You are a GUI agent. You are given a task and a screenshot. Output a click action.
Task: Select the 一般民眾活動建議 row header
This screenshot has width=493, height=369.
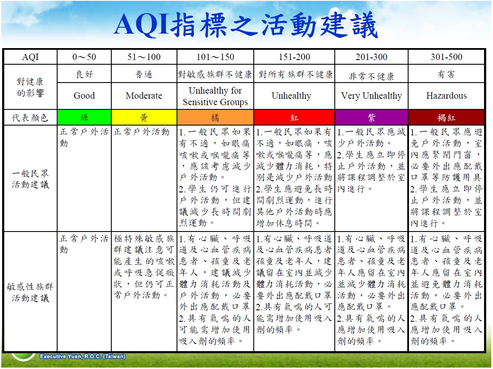coord(30,179)
